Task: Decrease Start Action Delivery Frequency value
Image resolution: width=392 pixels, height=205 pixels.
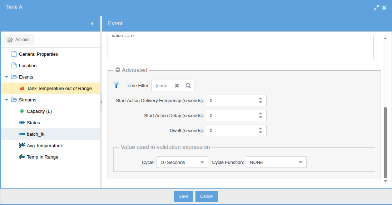Action: pos(260,102)
